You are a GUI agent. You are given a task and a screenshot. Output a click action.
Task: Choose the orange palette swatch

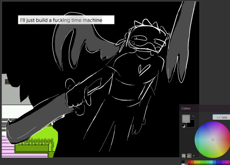point(193,162)
